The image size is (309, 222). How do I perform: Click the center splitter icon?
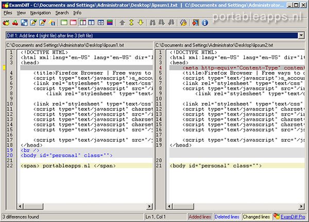[101, 23]
